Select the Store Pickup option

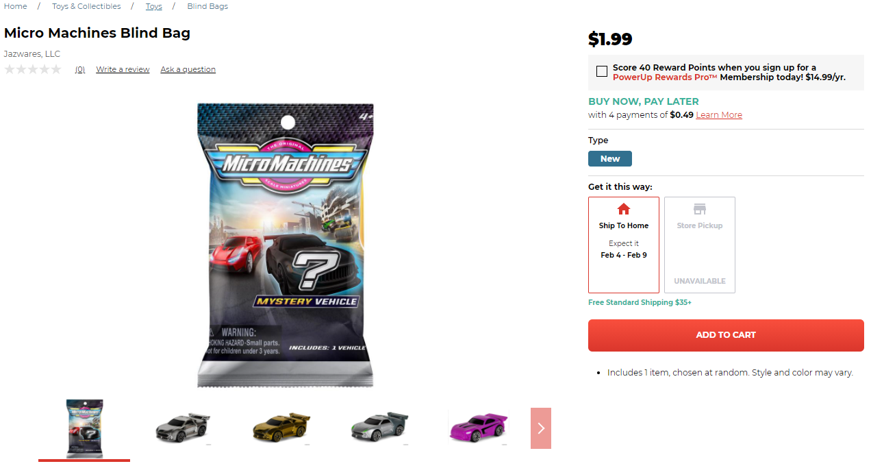point(700,245)
